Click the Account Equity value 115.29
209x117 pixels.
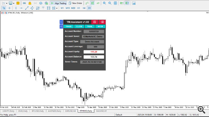[x=94, y=52]
